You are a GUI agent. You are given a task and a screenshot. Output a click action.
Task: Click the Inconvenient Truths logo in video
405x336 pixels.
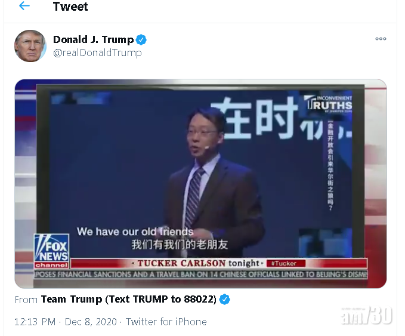(328, 104)
